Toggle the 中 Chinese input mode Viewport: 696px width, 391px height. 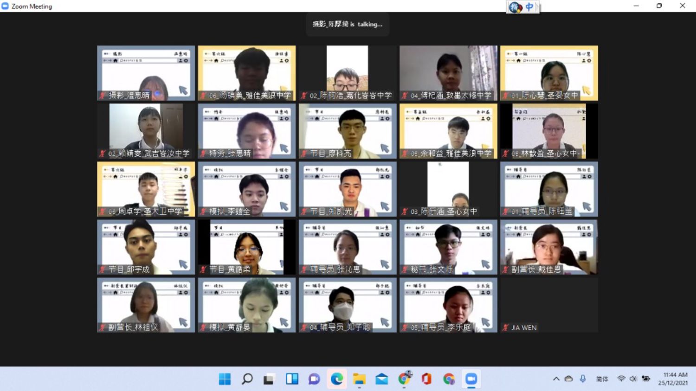pos(529,7)
